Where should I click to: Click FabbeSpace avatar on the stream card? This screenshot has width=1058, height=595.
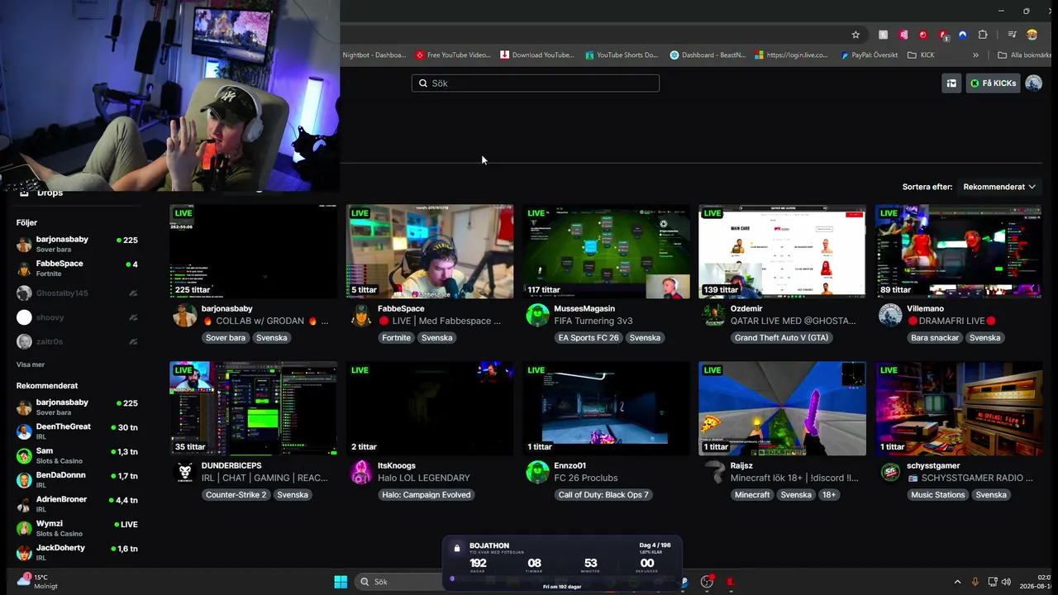click(361, 315)
